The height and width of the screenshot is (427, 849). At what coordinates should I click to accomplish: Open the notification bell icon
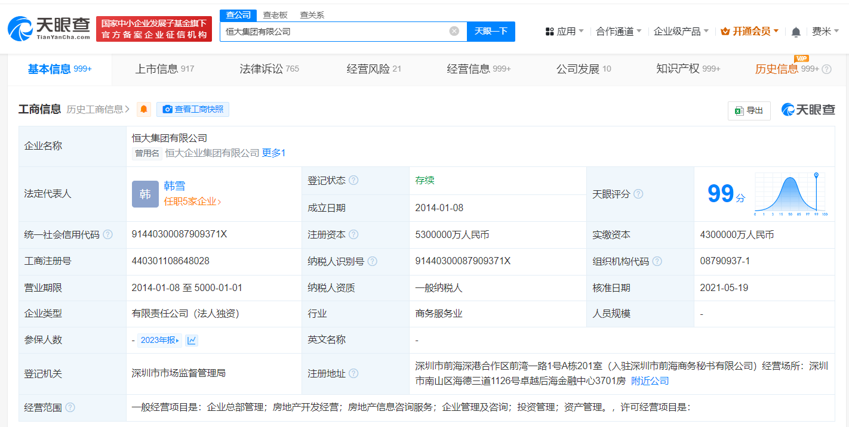point(796,31)
